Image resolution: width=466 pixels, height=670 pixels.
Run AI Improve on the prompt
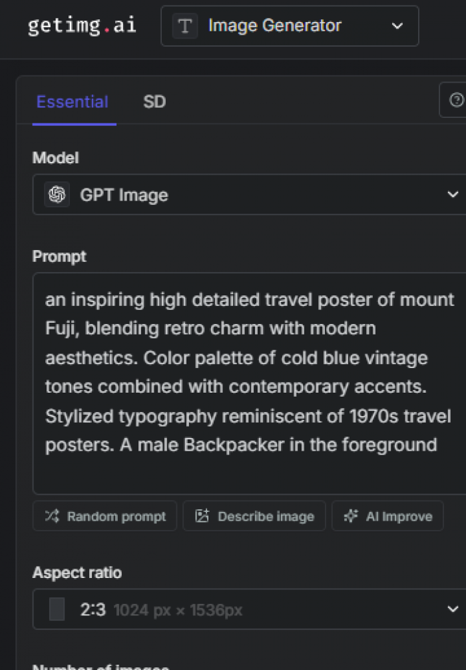387,515
